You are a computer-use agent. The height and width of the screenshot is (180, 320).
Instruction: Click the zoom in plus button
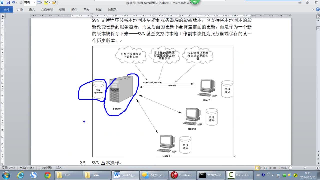click(x=317, y=168)
